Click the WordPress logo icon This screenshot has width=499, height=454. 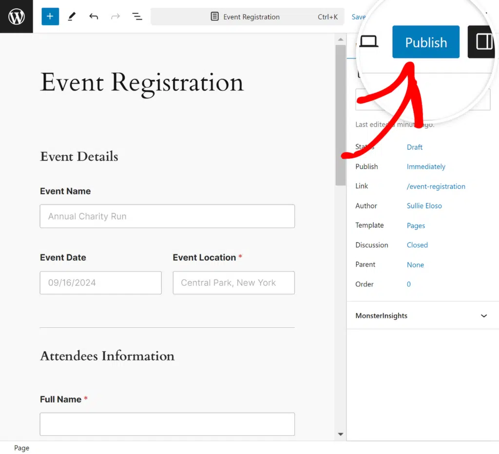click(x=16, y=16)
